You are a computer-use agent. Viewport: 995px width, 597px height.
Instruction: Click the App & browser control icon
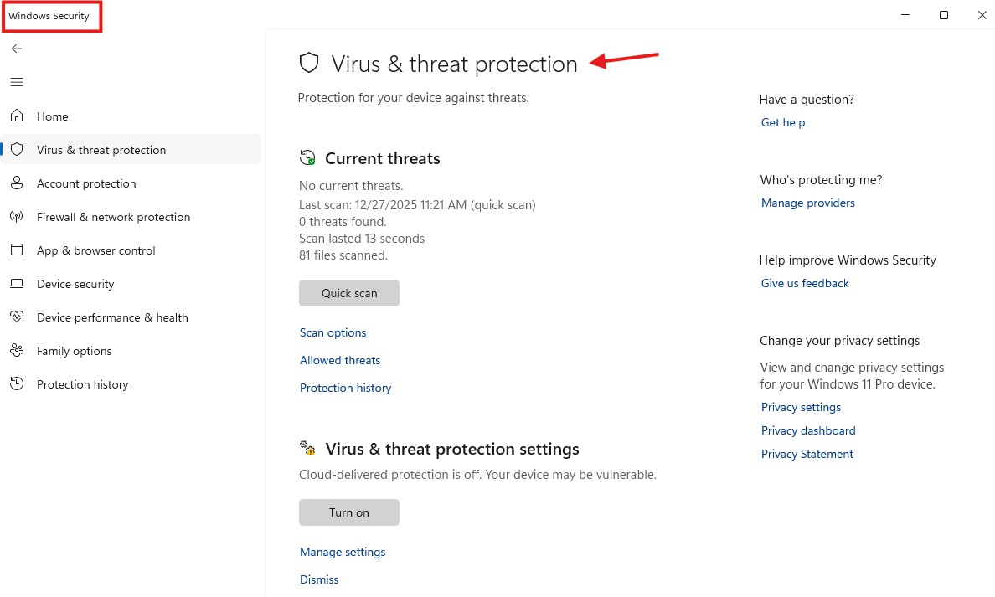(x=17, y=250)
